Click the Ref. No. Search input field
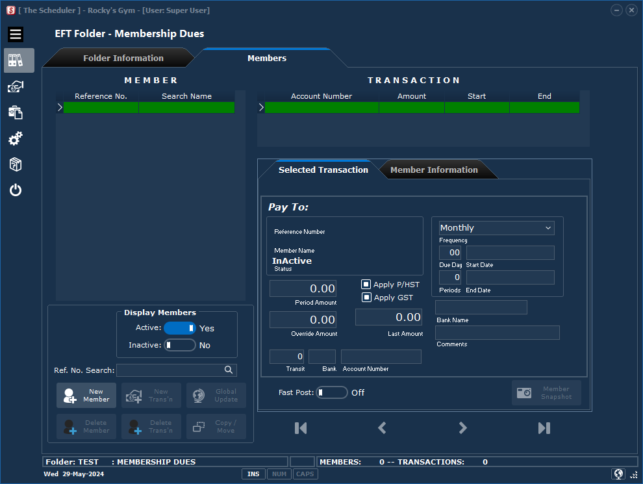 point(176,370)
